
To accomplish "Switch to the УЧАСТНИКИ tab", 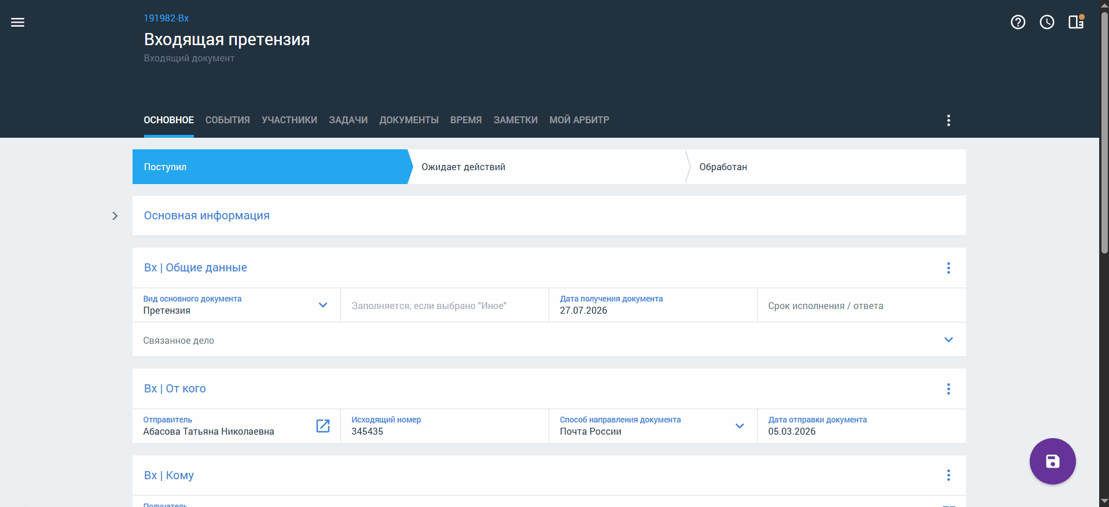I will pyautogui.click(x=289, y=120).
